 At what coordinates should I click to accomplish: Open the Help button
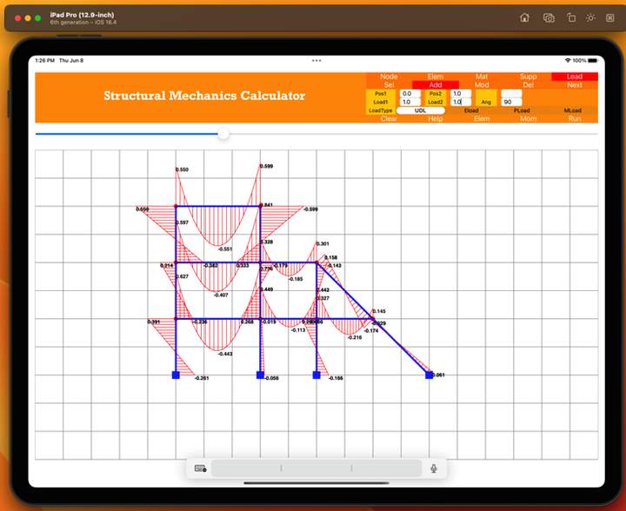tap(436, 119)
